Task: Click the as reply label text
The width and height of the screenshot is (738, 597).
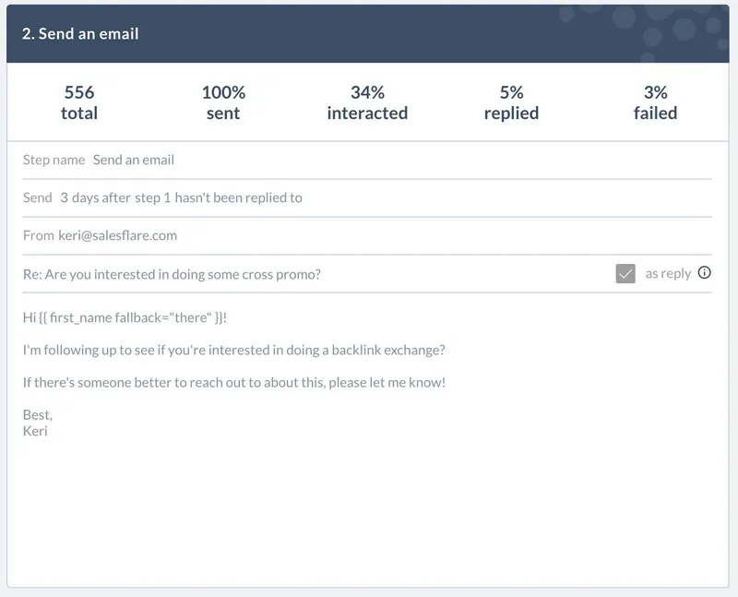Action: pyautogui.click(x=668, y=273)
